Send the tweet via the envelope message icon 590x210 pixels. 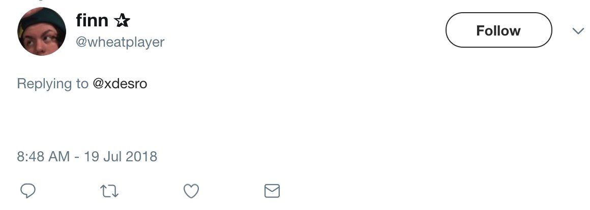tap(272, 191)
